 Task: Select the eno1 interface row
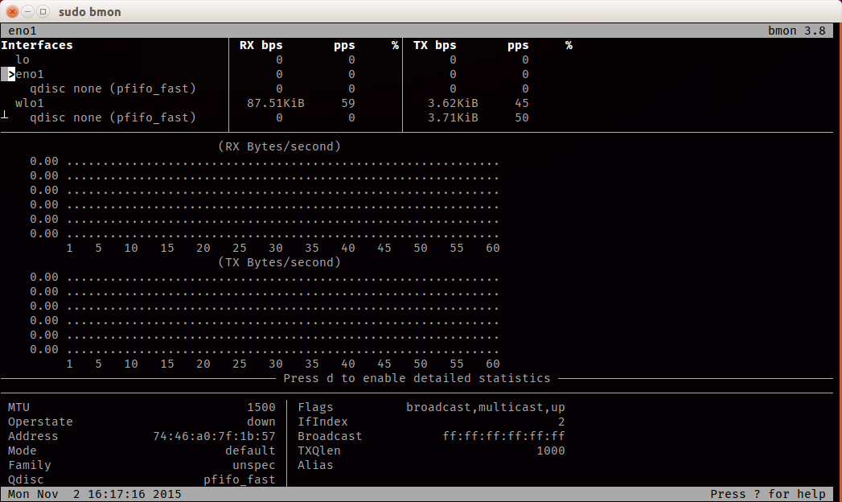click(x=30, y=74)
